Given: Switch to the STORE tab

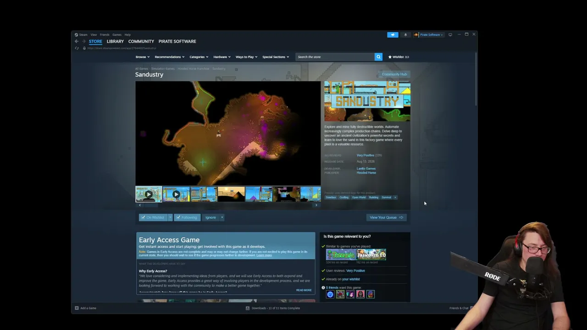Looking at the screenshot, I should 95,41.
